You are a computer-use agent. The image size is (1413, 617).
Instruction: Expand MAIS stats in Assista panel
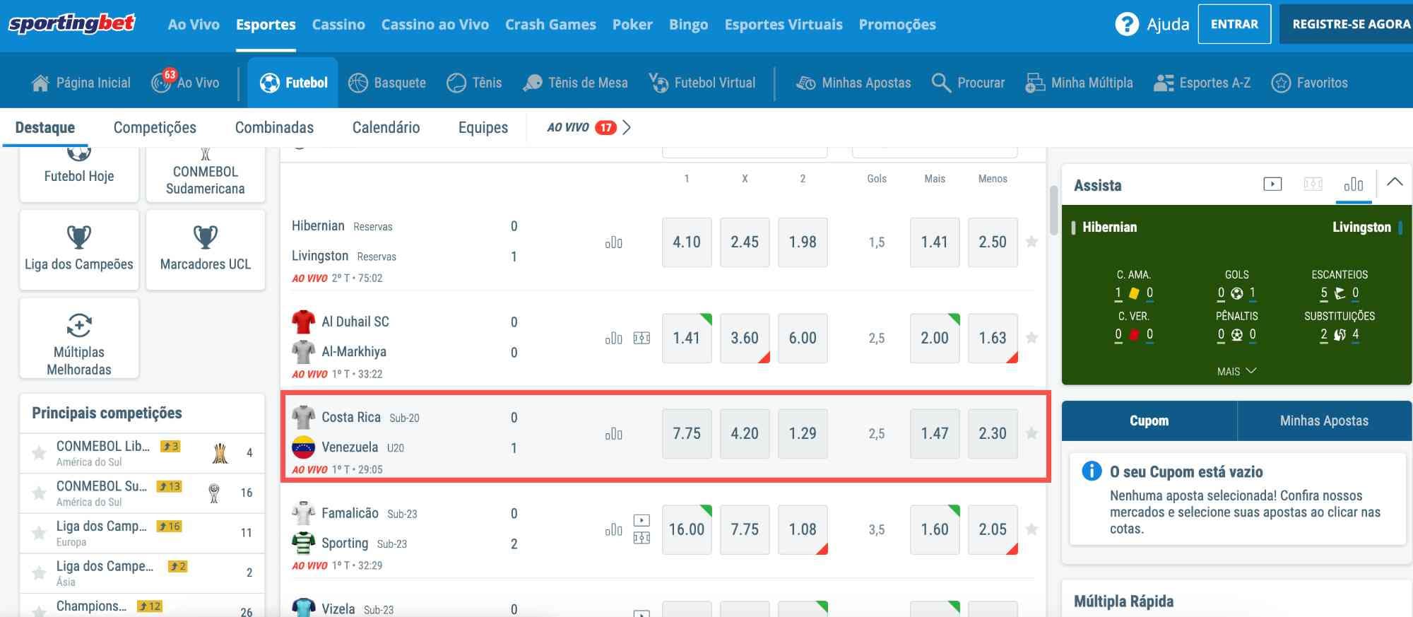[x=1236, y=371]
